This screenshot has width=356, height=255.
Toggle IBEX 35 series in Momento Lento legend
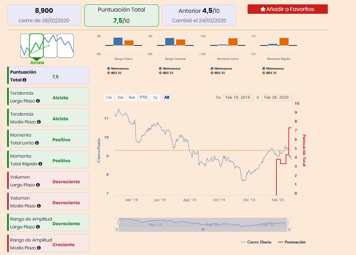point(218,73)
